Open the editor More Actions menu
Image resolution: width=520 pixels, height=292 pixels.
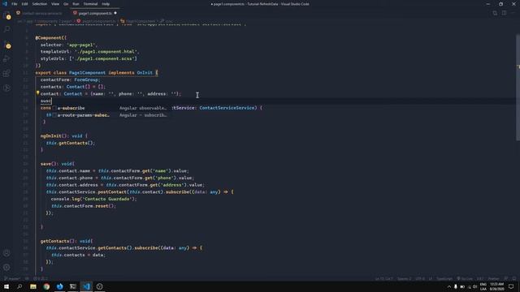click(513, 13)
